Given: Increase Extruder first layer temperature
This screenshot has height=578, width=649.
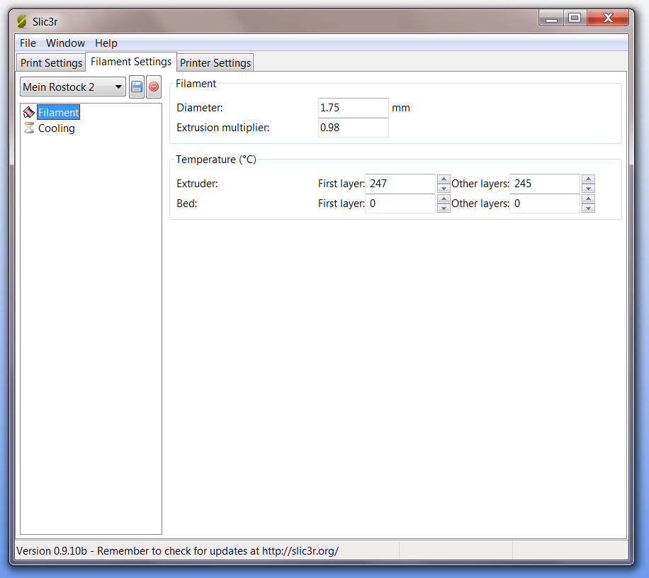Looking at the screenshot, I should click(444, 179).
